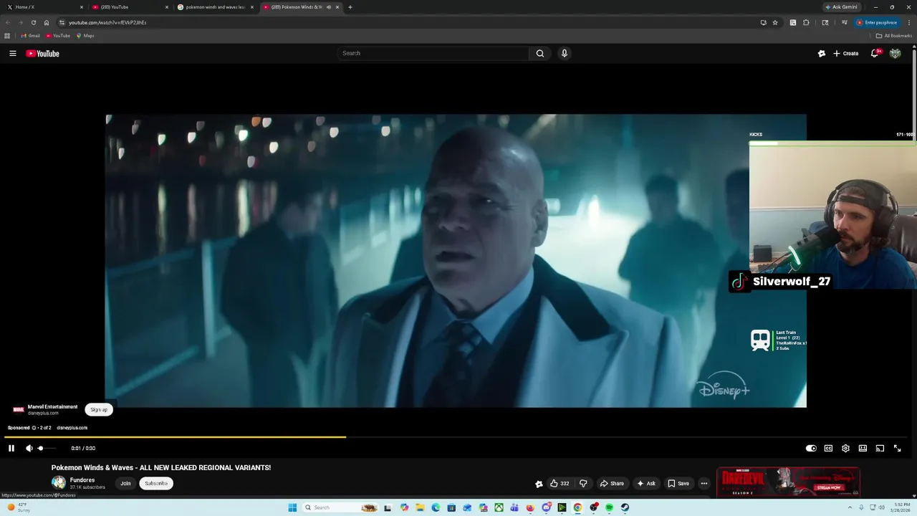The width and height of the screenshot is (917, 516).
Task: Click the search magnifier button
Action: click(x=540, y=53)
